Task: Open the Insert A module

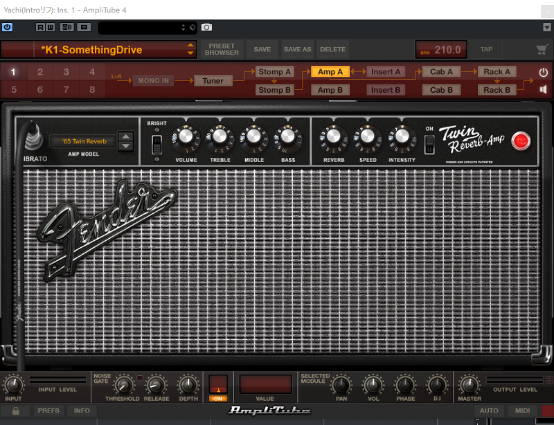Action: coord(386,72)
